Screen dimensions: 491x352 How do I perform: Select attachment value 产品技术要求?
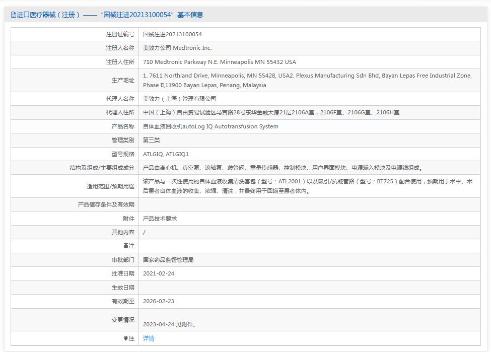tap(160, 219)
